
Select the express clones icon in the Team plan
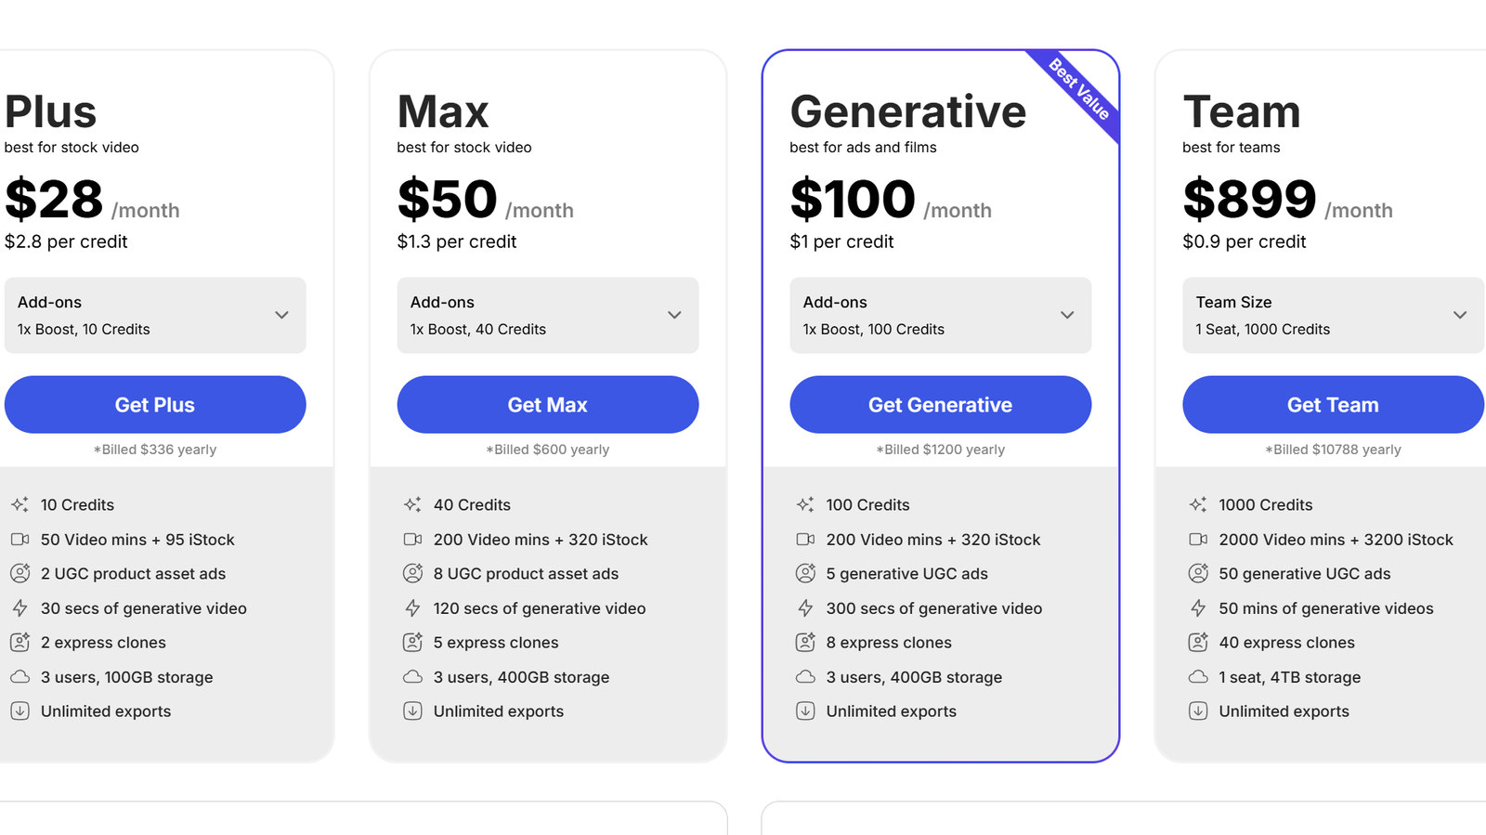(x=1197, y=642)
